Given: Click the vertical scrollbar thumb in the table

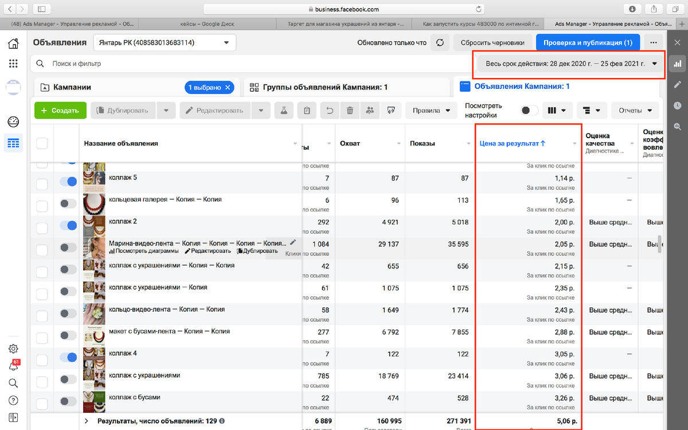Looking at the screenshot, I should pyautogui.click(x=660, y=244).
